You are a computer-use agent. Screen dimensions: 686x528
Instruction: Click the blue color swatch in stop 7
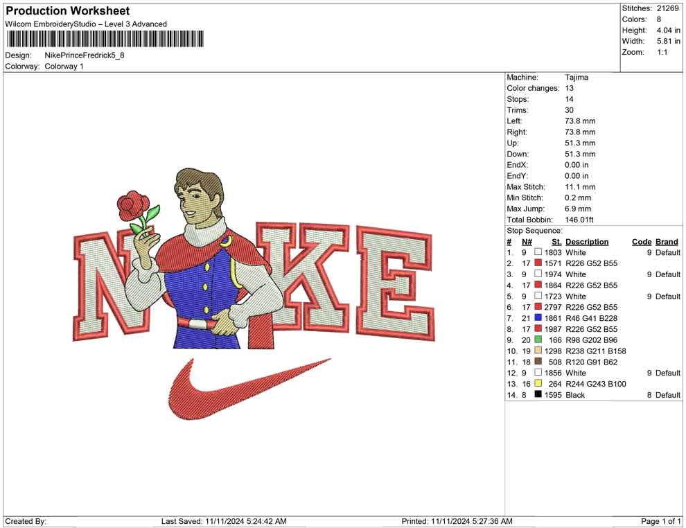click(x=538, y=318)
